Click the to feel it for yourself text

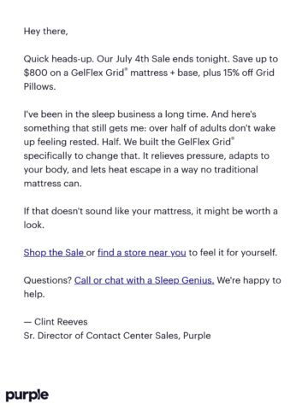(x=233, y=253)
